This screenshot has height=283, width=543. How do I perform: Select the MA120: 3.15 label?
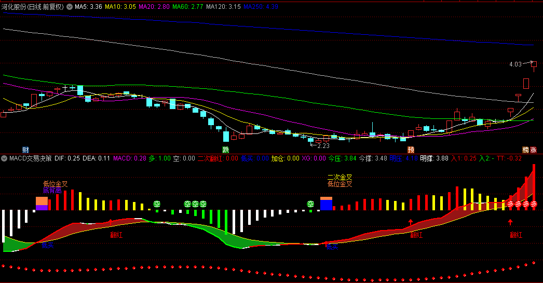[223, 7]
